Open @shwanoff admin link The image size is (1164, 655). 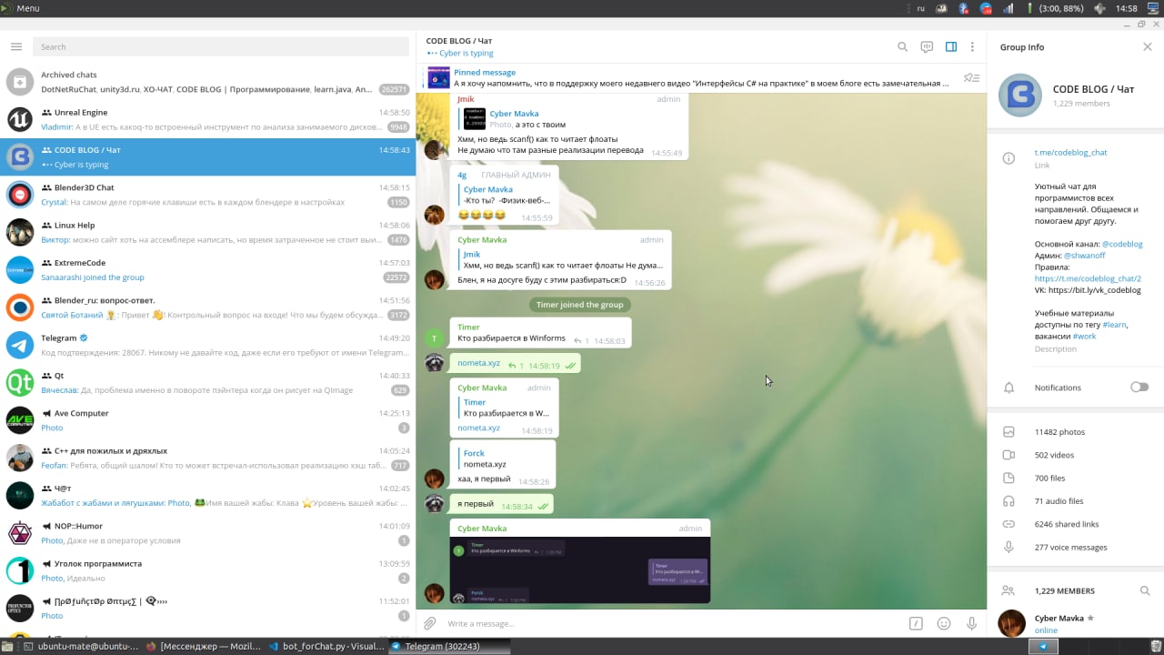tap(1085, 256)
